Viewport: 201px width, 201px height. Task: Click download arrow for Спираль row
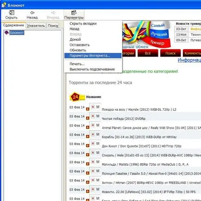pyautogui.click(x=88, y=155)
